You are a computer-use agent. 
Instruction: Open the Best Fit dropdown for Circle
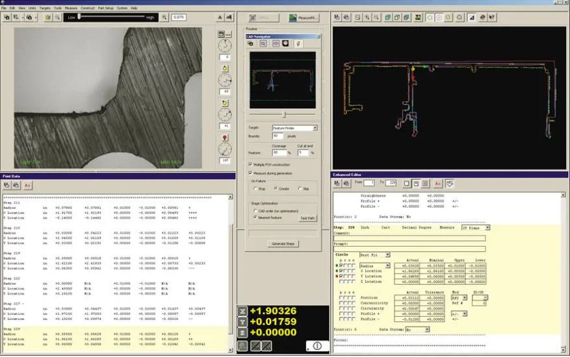[387, 255]
